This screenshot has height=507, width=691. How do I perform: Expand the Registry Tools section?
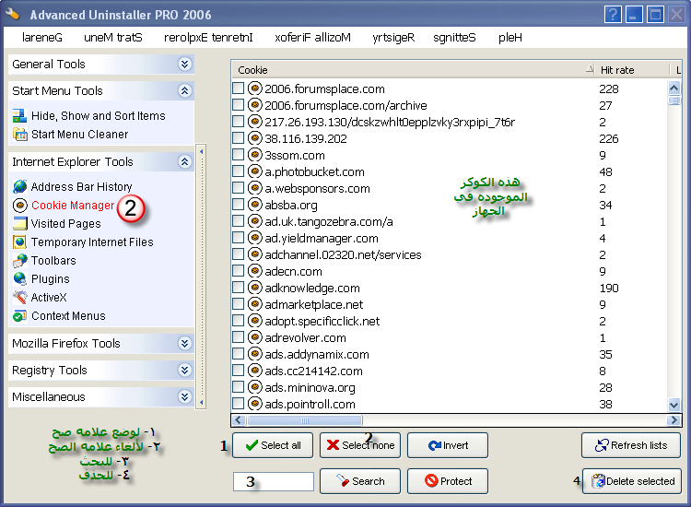[x=184, y=371]
